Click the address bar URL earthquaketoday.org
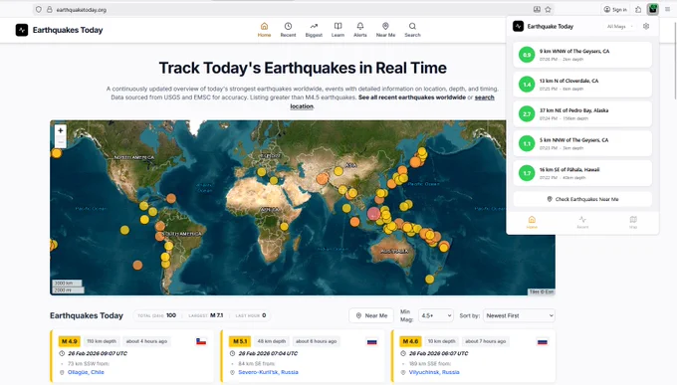 point(82,10)
